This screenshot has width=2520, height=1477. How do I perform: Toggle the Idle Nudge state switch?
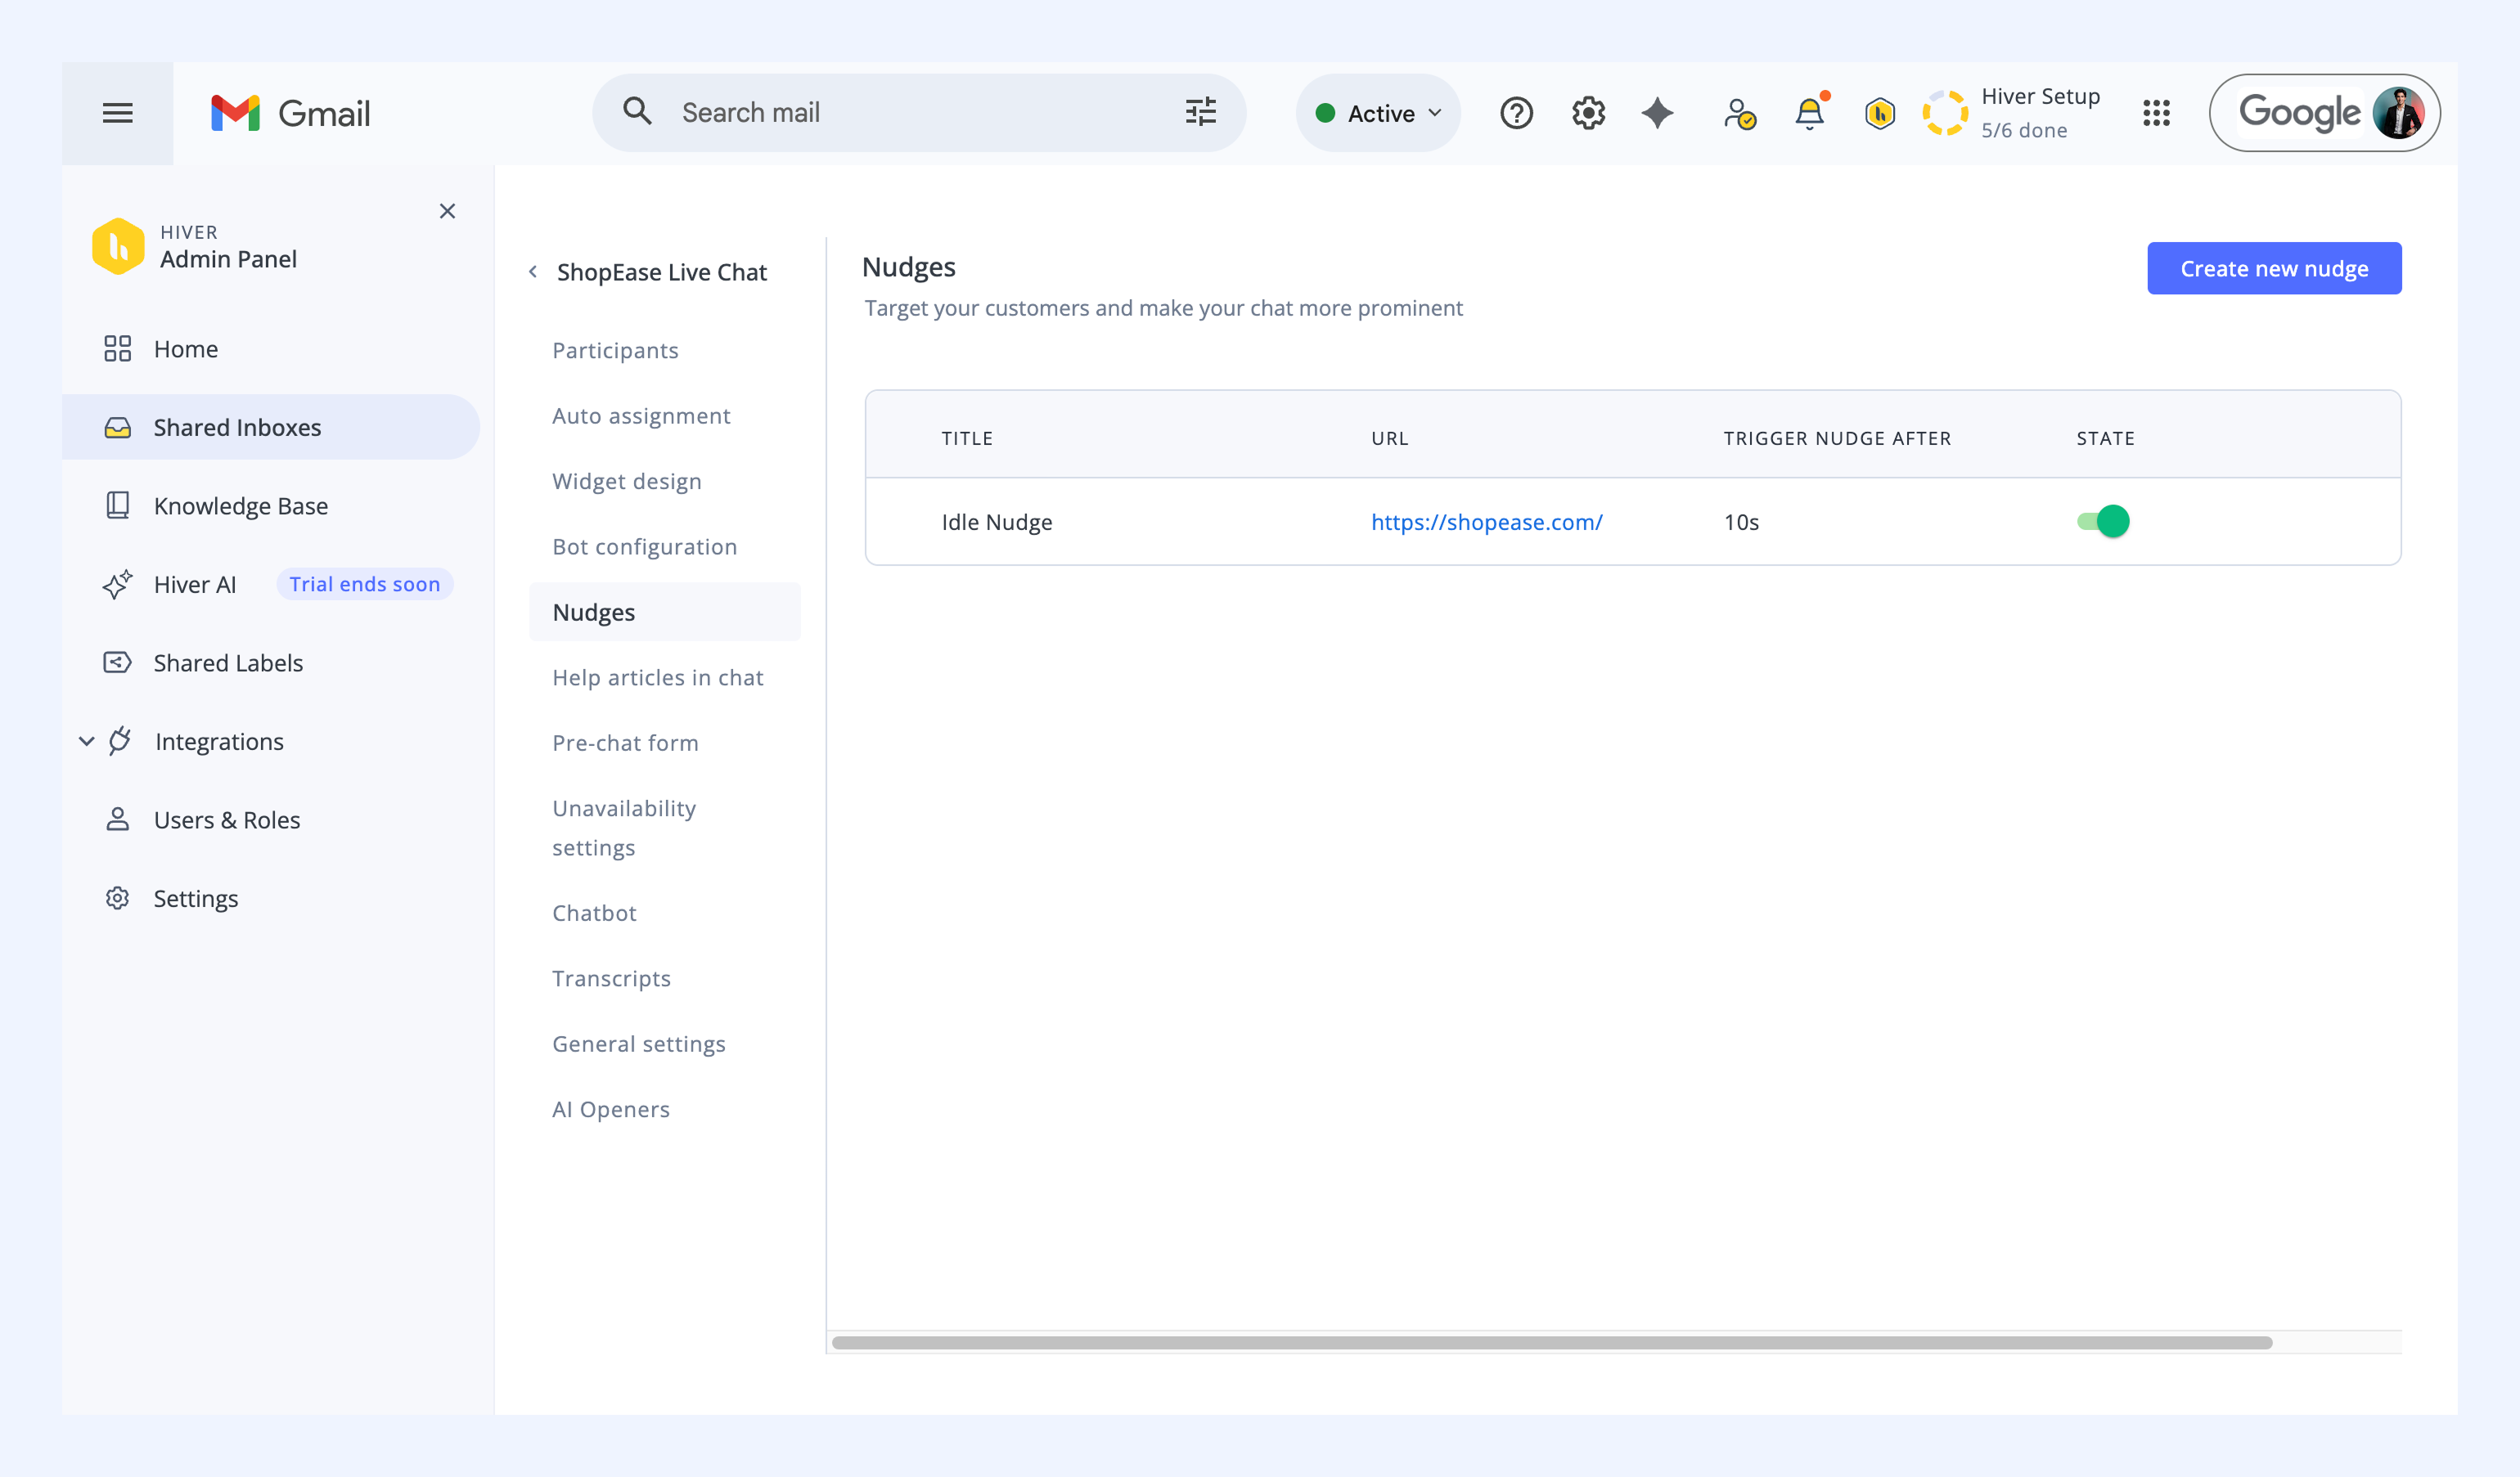(x=2103, y=522)
